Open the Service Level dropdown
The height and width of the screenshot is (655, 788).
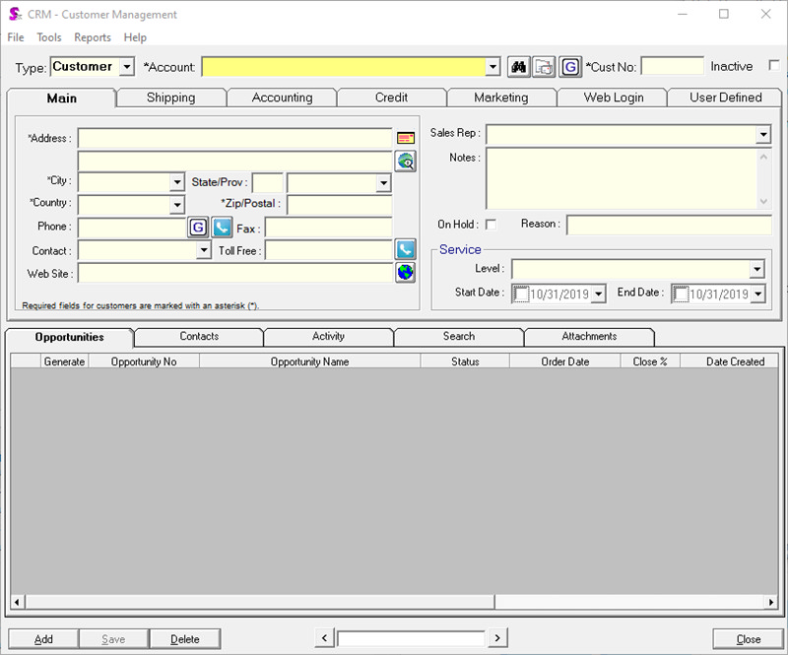pyautogui.click(x=757, y=269)
